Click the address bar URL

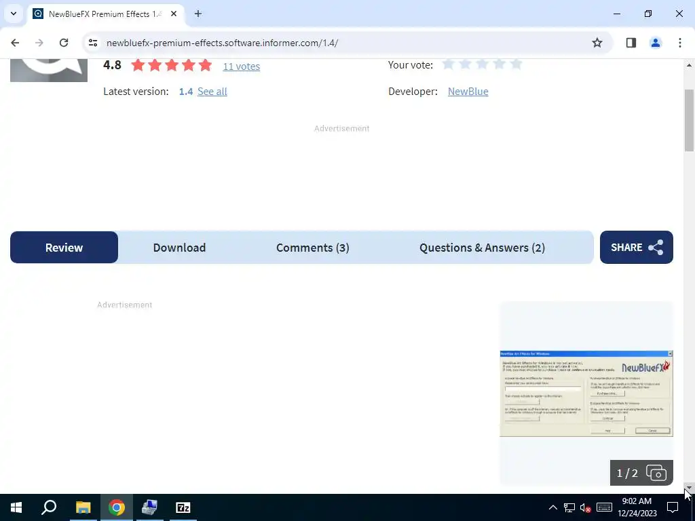coord(222,43)
